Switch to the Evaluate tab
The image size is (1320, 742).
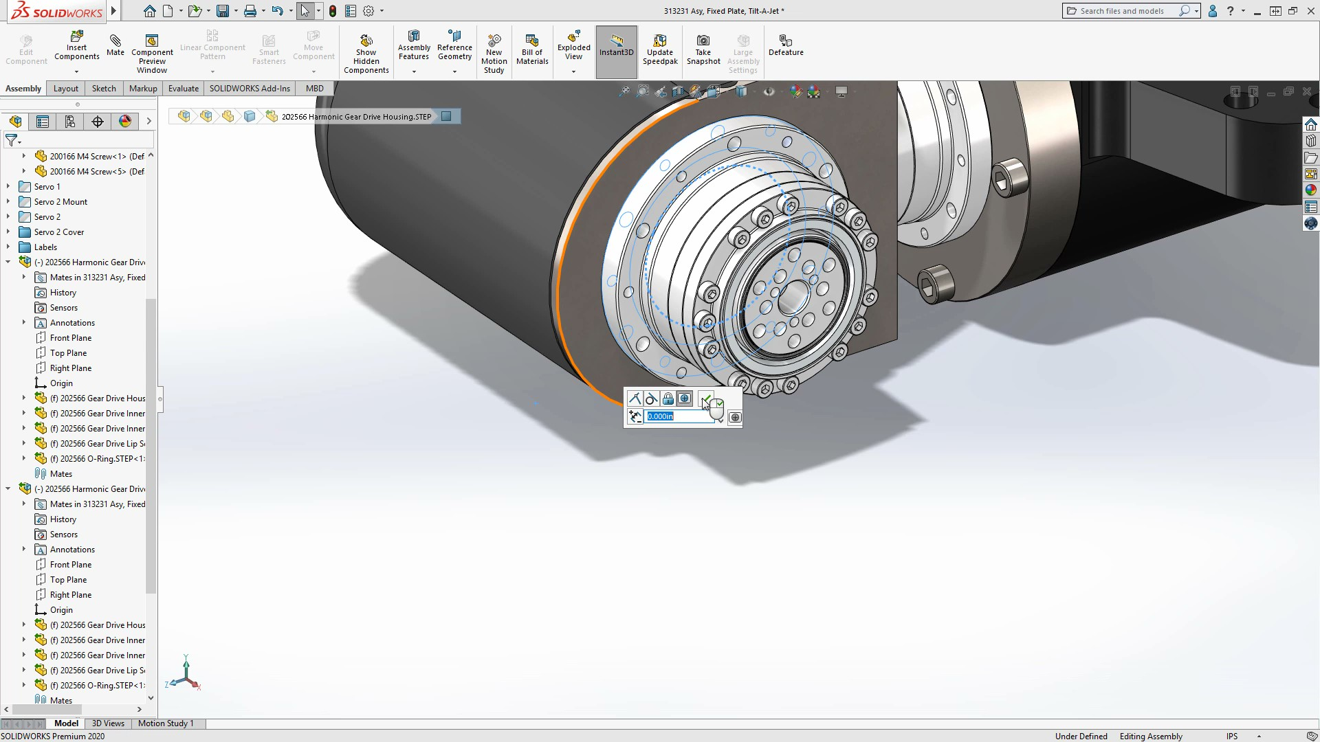183,89
